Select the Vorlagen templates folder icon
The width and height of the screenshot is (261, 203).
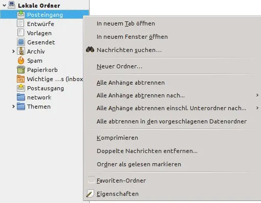(x=20, y=33)
